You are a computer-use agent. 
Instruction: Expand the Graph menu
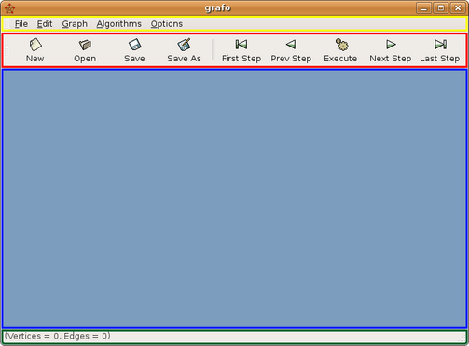click(x=75, y=24)
